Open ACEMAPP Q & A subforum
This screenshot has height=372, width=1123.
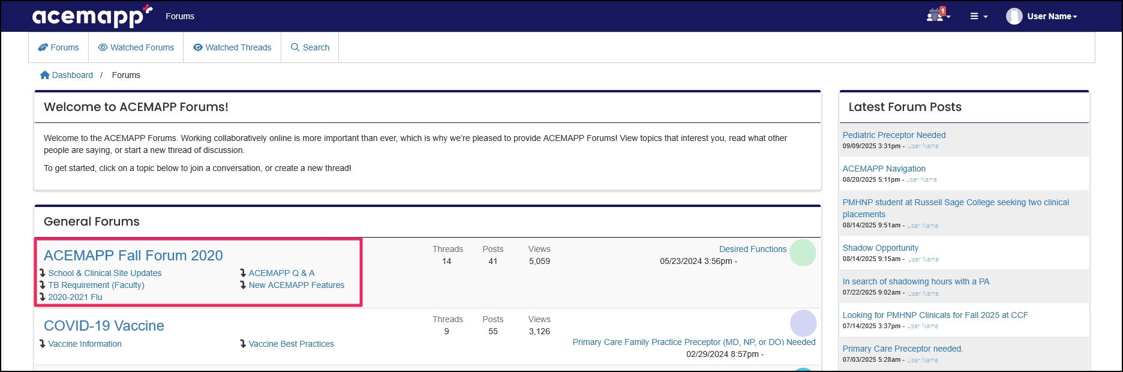pos(282,273)
